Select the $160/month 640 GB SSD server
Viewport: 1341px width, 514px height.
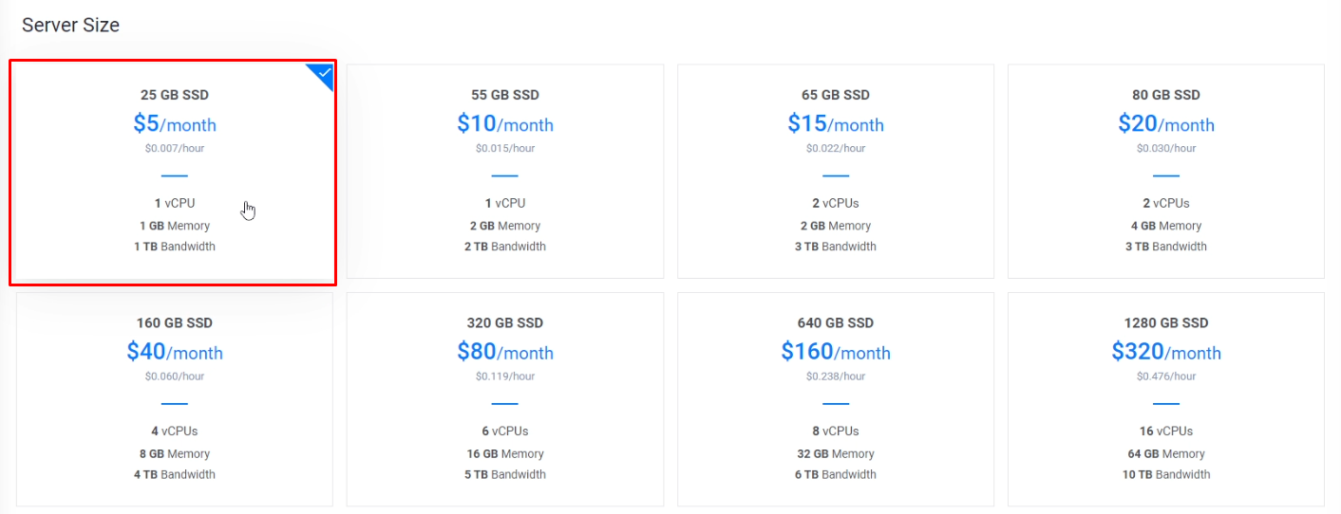coord(835,398)
